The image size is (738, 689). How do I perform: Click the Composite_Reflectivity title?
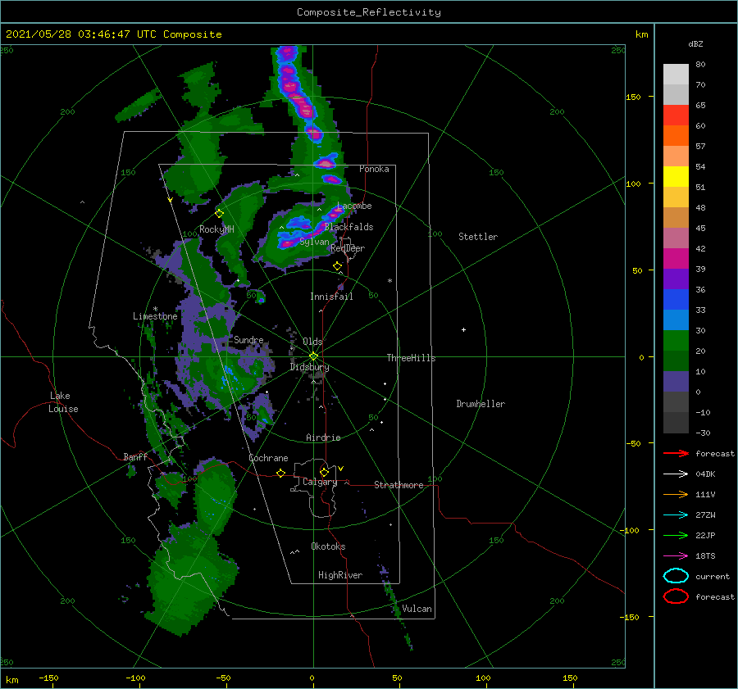coord(369,12)
